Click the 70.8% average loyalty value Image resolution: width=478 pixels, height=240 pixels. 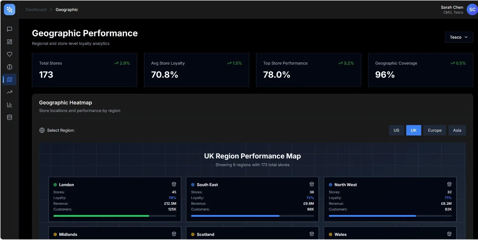pos(165,75)
